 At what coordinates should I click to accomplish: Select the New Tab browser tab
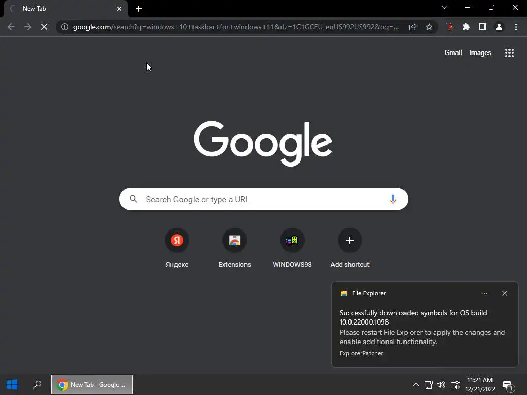pos(66,9)
